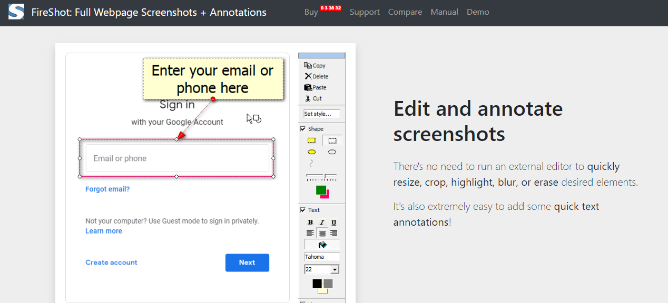Click the paint bucket fill button
The image size is (668, 303).
[x=322, y=245]
